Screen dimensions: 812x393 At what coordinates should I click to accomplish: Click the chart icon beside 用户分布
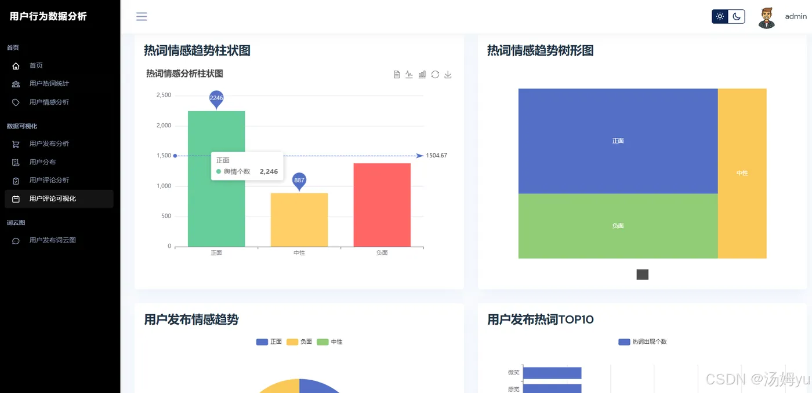16,163
